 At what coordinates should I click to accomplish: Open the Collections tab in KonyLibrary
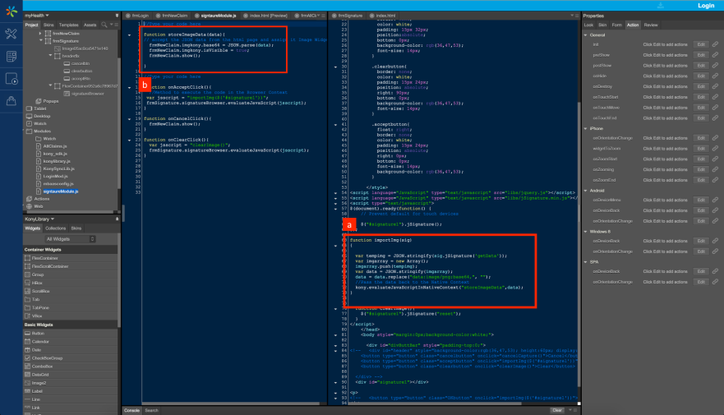click(x=56, y=228)
